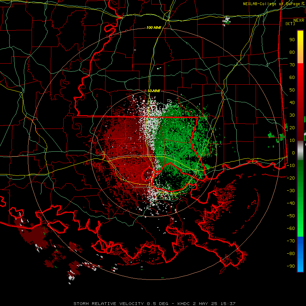Click the NEXR label above the scale
Screen dimensions: 306x306
(299, 20)
